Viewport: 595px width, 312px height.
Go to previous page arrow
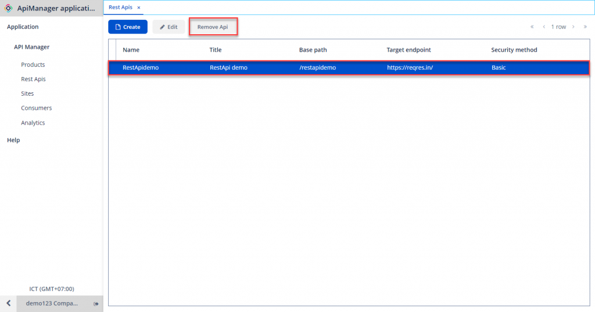544,27
